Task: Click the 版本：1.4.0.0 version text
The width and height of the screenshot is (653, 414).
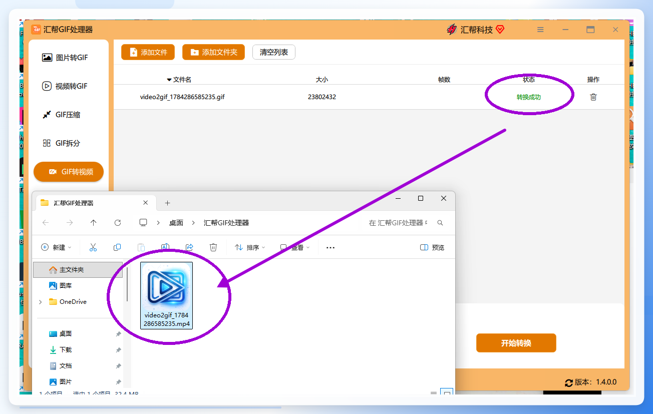Action: click(596, 382)
